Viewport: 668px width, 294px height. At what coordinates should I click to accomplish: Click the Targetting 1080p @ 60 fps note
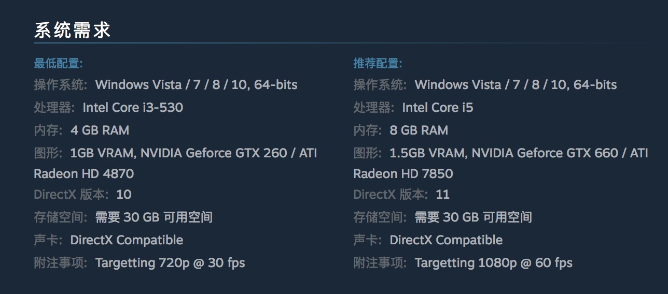point(493,263)
